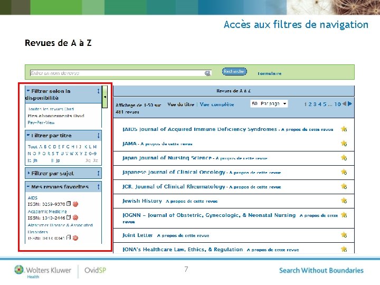Open the note icon next to Academic Medicine ISSN

pos(69,217)
